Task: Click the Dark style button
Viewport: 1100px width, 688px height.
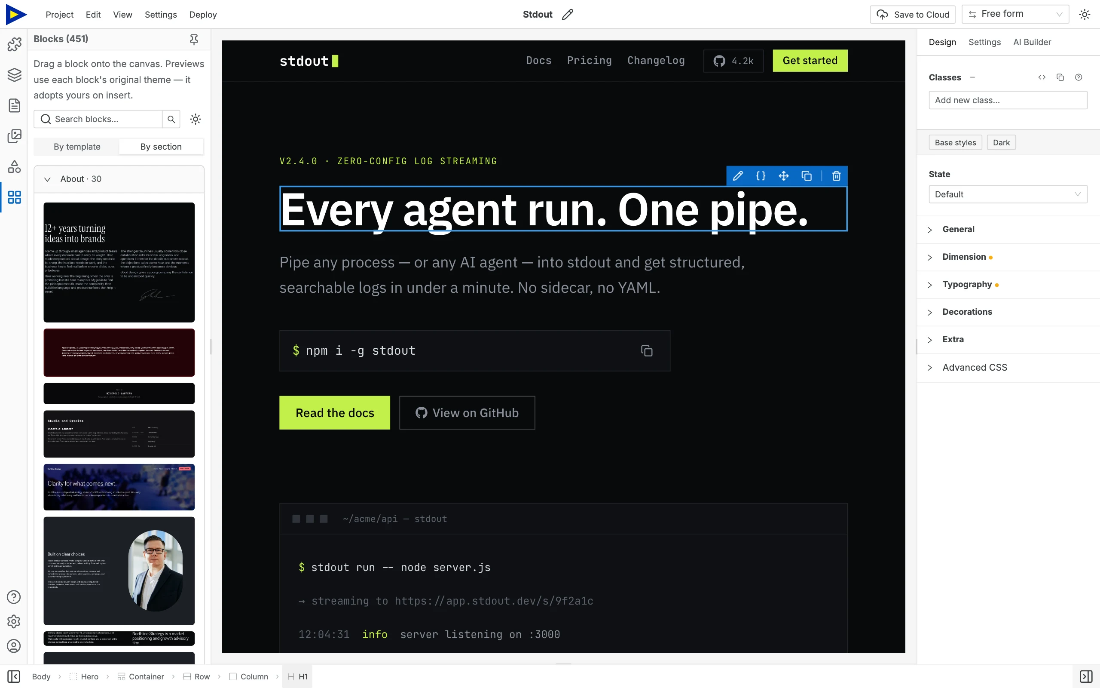Action: click(1001, 142)
